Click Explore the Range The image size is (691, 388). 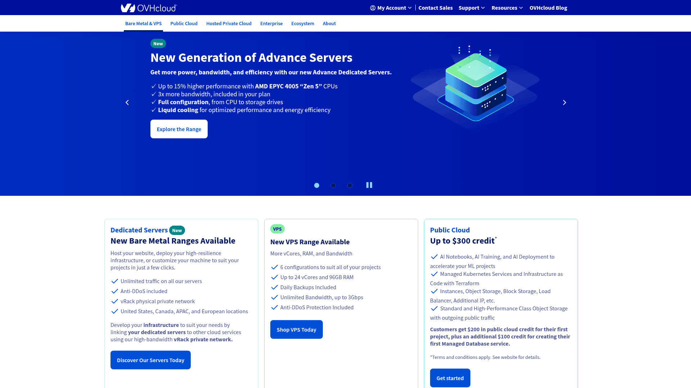pos(179,129)
